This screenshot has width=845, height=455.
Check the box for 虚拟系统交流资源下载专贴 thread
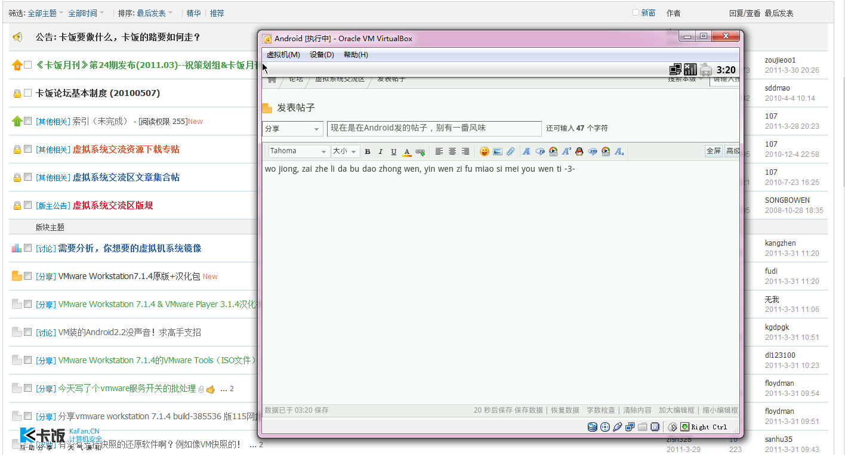[x=27, y=149]
